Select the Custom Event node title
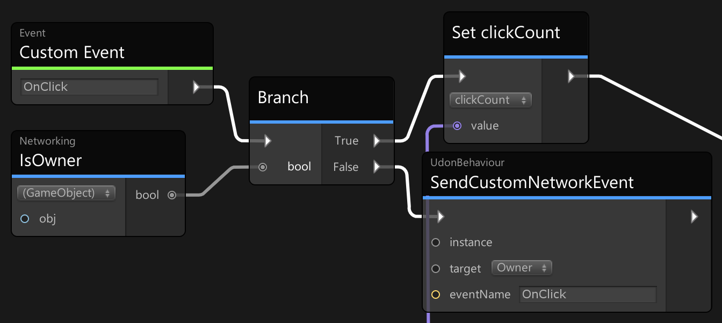This screenshot has width=722, height=323. (72, 53)
